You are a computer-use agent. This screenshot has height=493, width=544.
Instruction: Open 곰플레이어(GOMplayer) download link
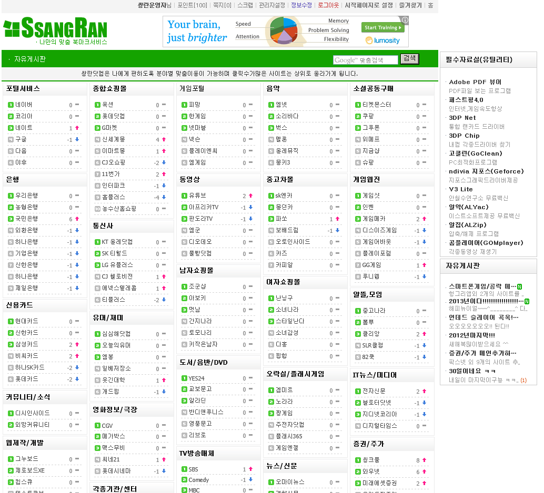click(x=486, y=243)
